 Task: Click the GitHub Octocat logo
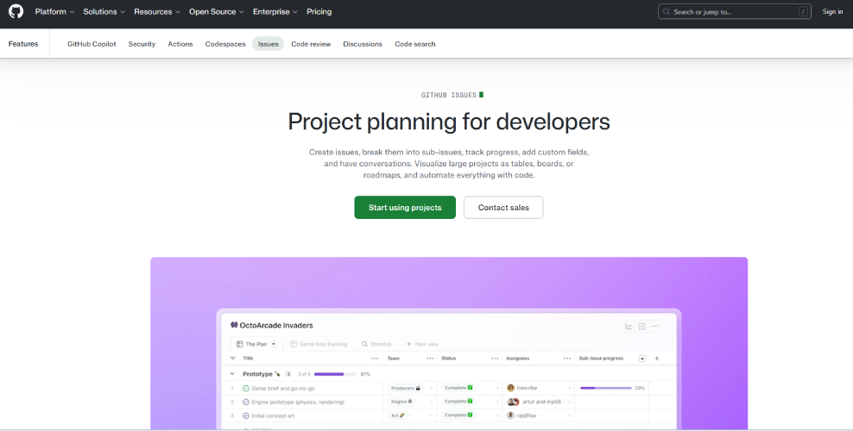16,12
